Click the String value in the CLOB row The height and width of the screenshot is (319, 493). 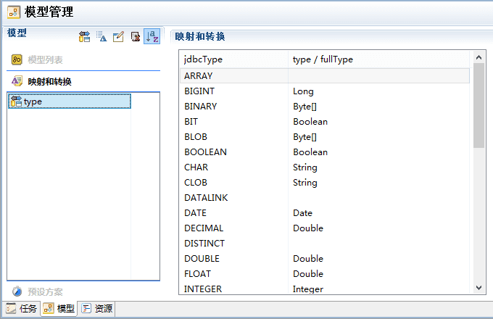tap(305, 183)
